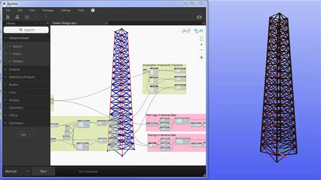Click the blue tower preview in Dynamo canvas
This screenshot has height=180, width=321.
pyautogui.click(x=121, y=92)
